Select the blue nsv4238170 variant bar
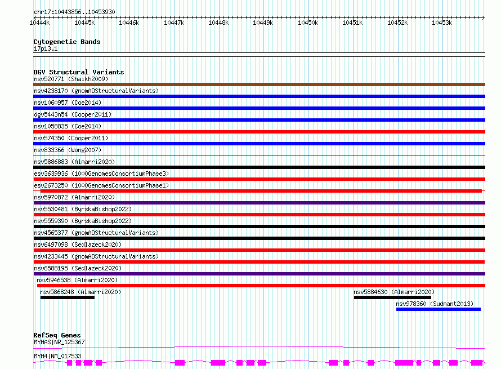501x369 pixels. coord(259,96)
